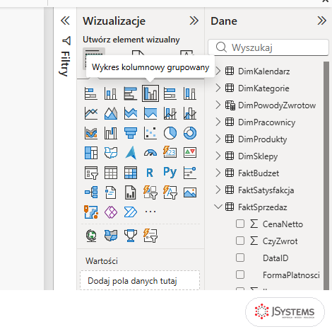Select the treemap visual
Image resolution: width=332 pixels, height=334 pixels.
(91, 153)
